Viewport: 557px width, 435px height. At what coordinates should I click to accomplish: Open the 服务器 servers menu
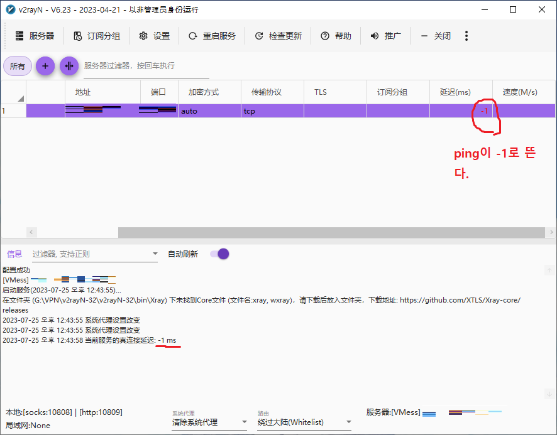pos(35,36)
